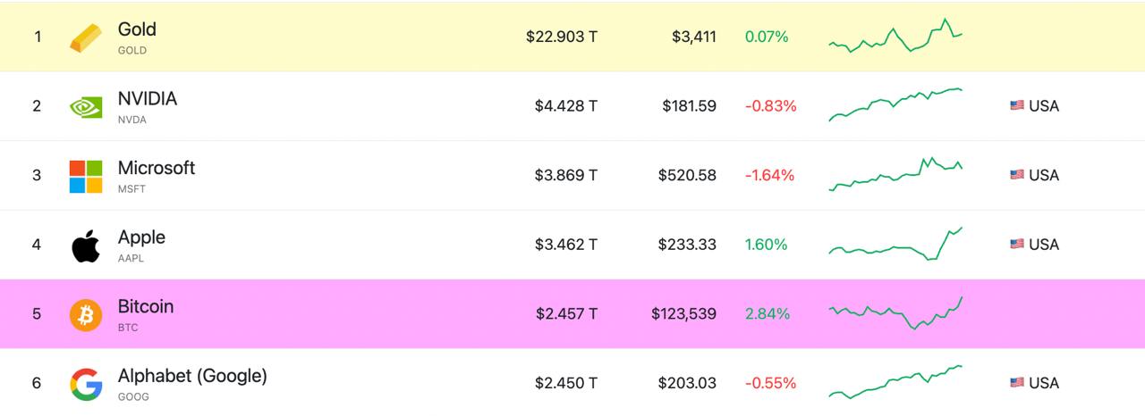Viewport: 1145px width, 416px height.
Task: Click the Apple logo icon
Action: tap(86, 245)
